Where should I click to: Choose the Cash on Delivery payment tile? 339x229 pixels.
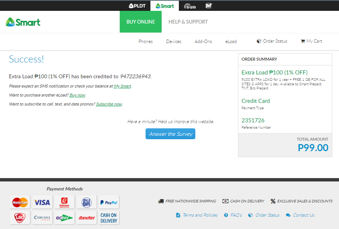point(109,217)
